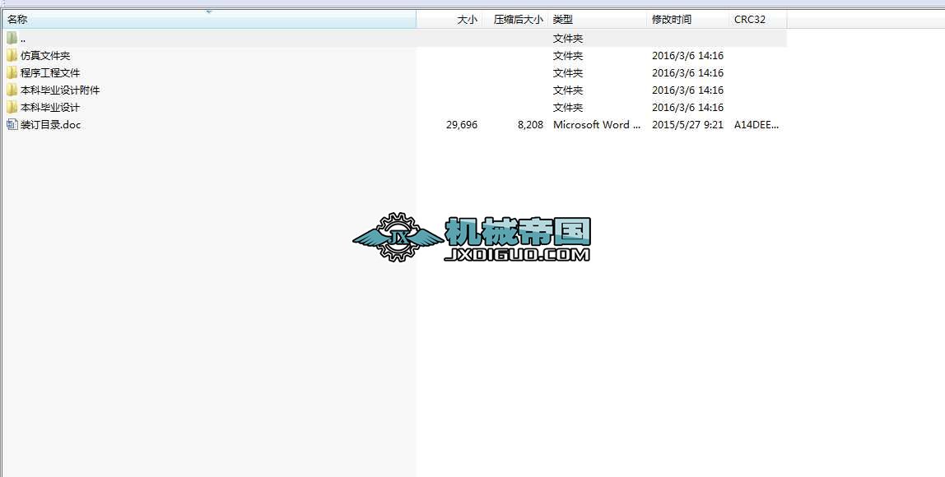
Task: Click the compressed size value 8,208
Action: tap(530, 125)
